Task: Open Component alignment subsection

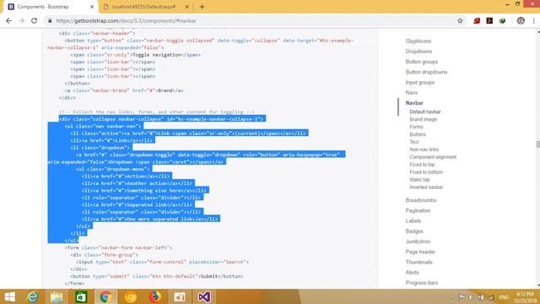Action: [433, 157]
